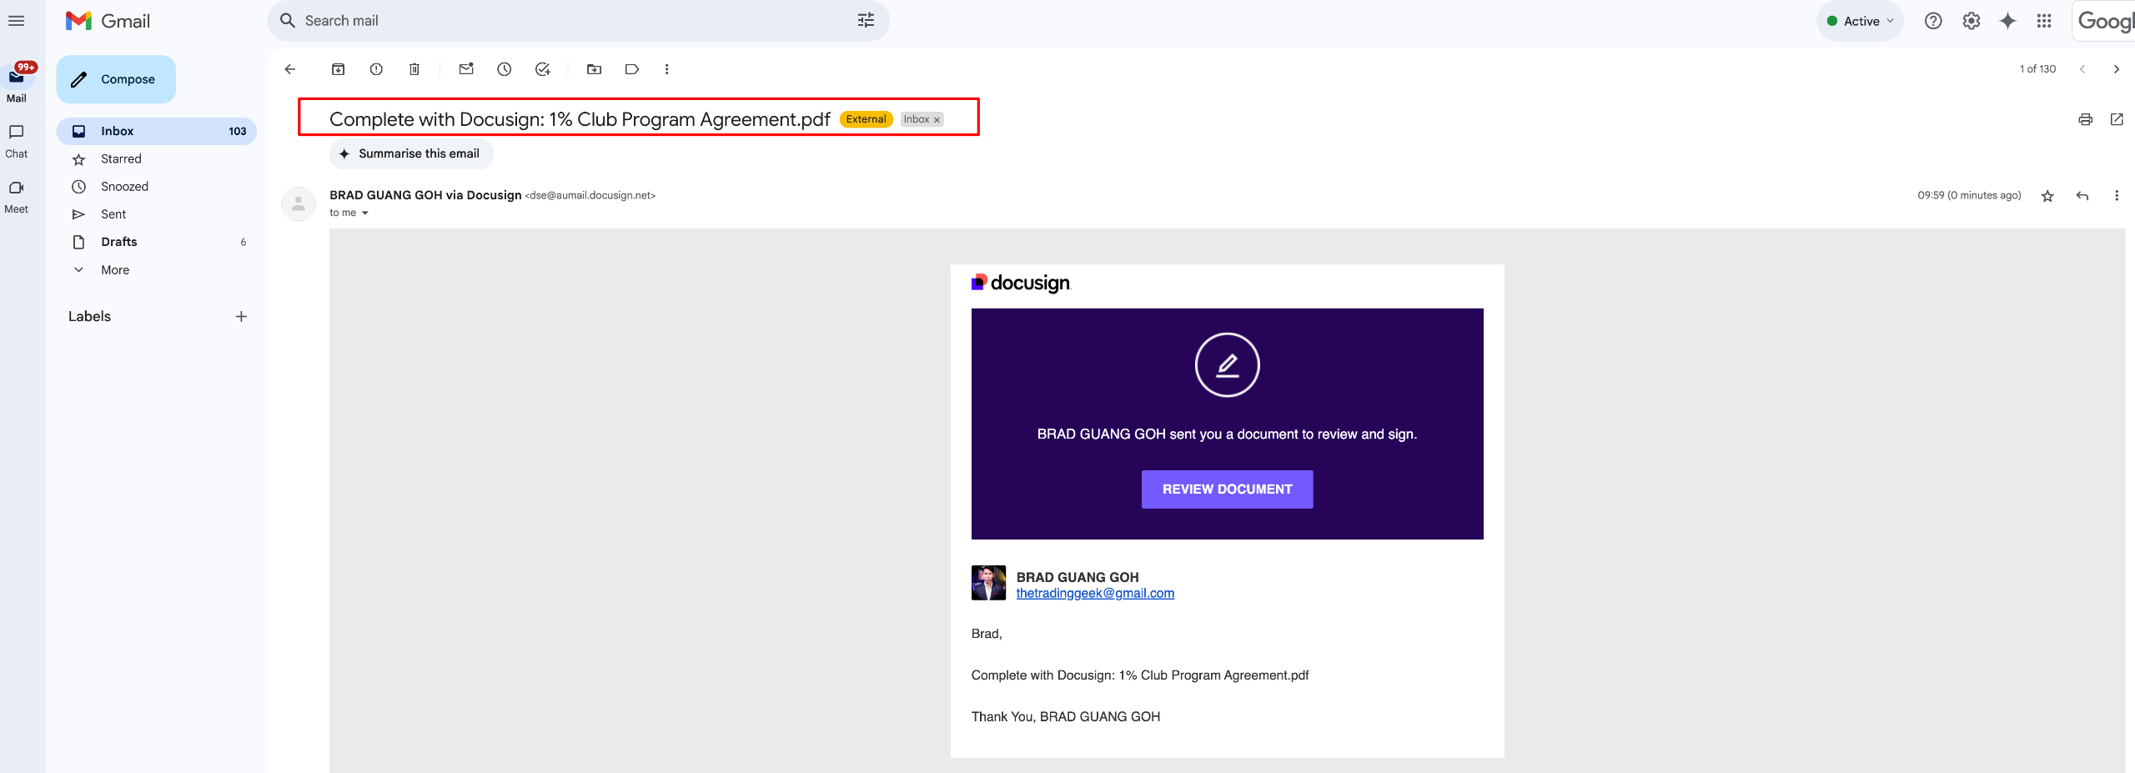
Task: Open the Google apps grid
Action: (x=2044, y=21)
